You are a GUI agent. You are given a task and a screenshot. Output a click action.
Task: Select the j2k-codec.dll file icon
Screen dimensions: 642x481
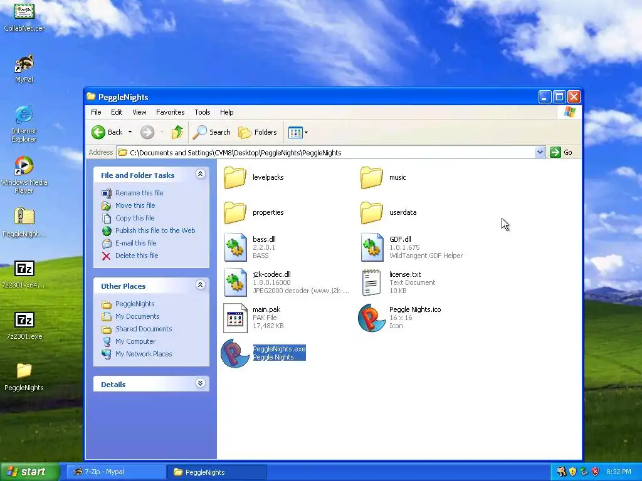[x=236, y=282]
